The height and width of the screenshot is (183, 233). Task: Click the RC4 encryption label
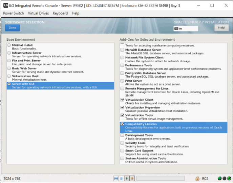[x=205, y=178]
